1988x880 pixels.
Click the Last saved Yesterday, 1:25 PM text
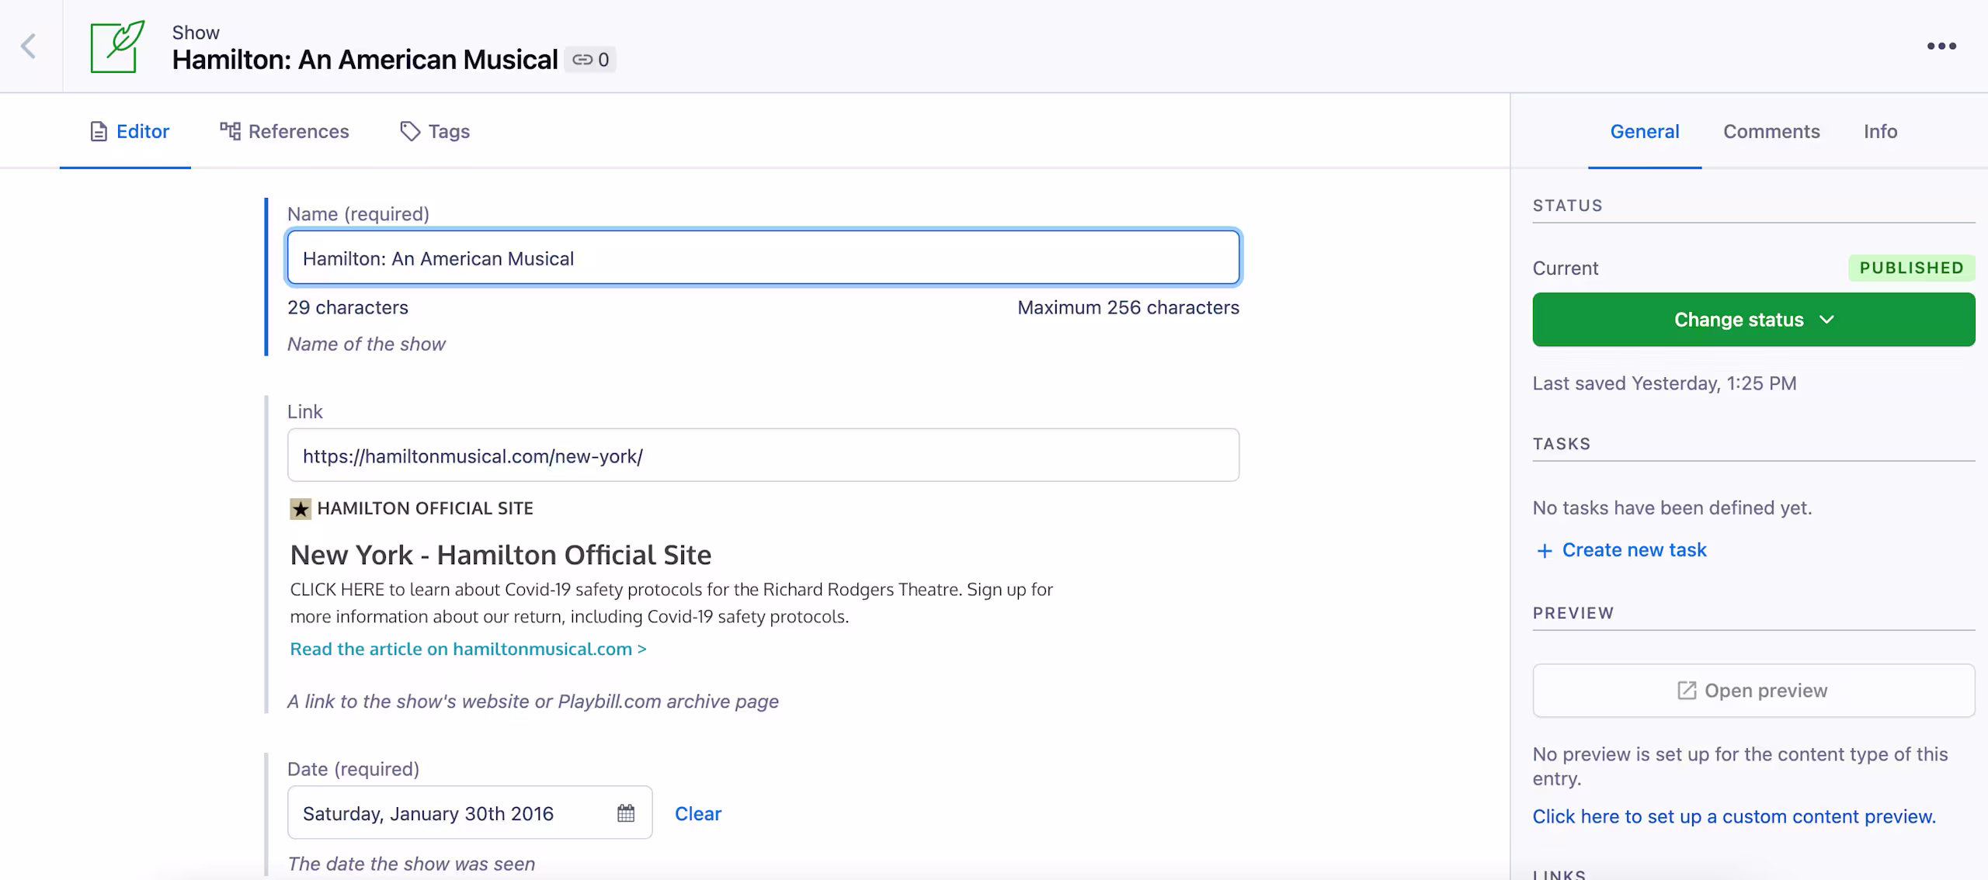1664,383
